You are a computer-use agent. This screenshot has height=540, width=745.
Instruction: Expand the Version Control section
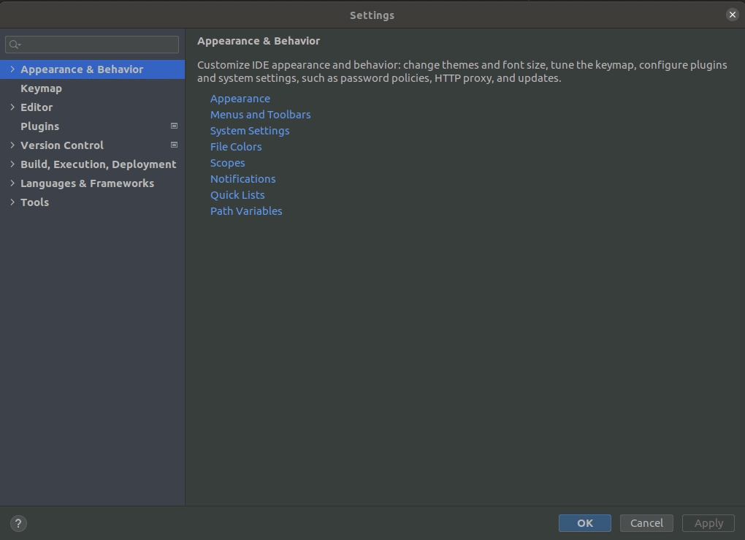pyautogui.click(x=12, y=145)
